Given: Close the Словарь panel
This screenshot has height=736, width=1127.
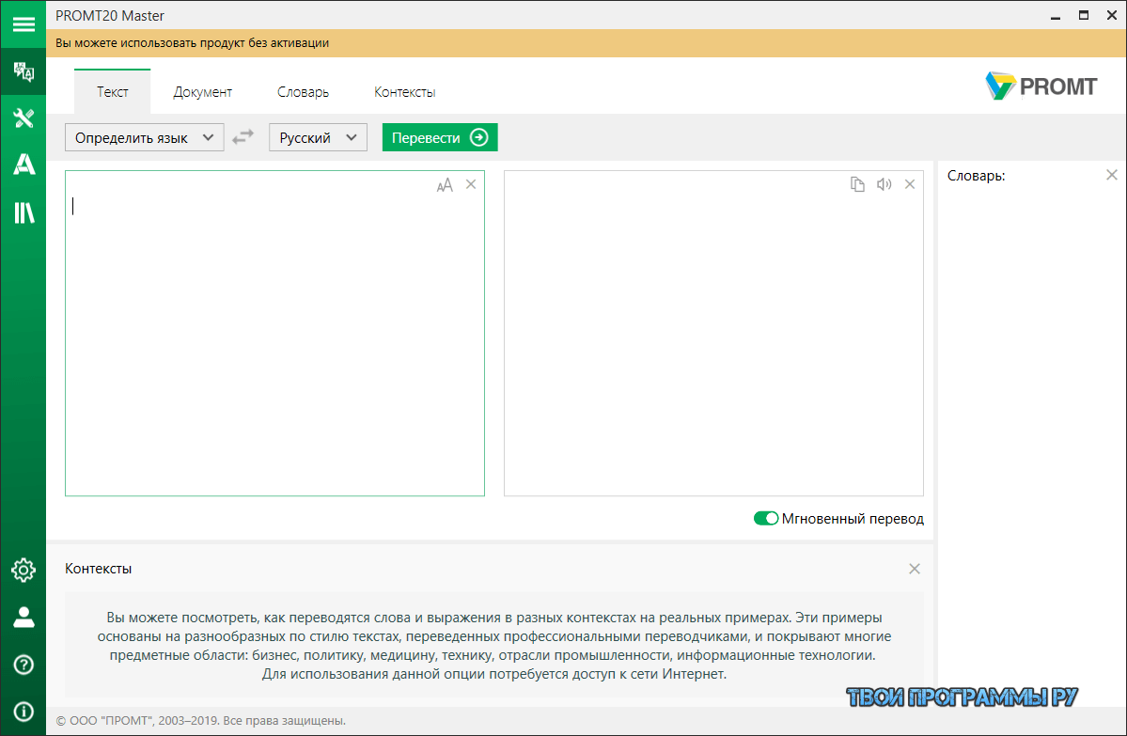Looking at the screenshot, I should (x=1112, y=175).
